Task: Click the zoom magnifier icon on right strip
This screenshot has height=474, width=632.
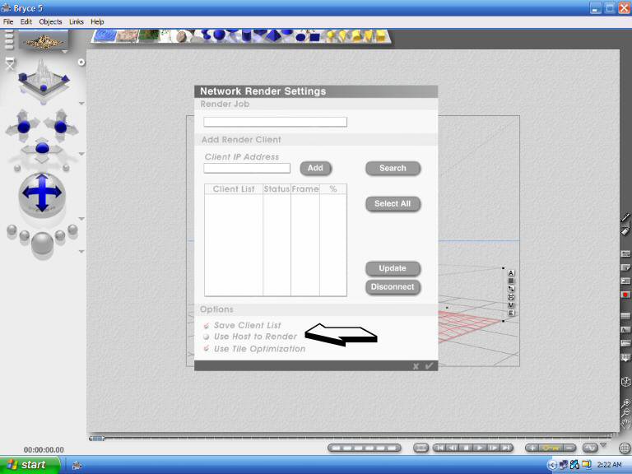Action: pos(625,403)
